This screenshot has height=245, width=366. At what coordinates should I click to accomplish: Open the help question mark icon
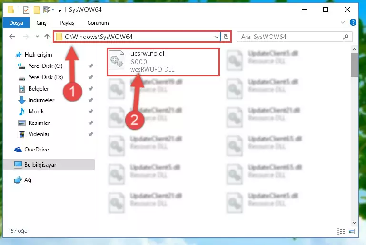pos(353,22)
